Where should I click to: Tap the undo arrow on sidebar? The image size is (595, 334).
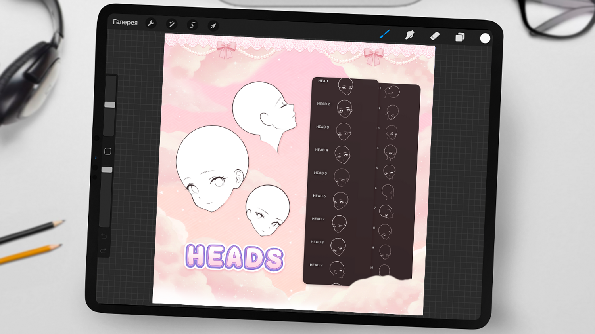coord(104,236)
